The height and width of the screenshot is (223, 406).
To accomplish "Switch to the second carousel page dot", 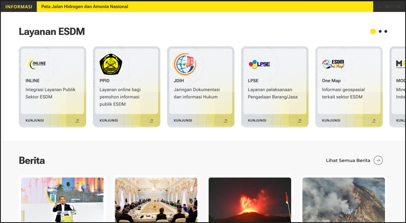I will [x=380, y=31].
